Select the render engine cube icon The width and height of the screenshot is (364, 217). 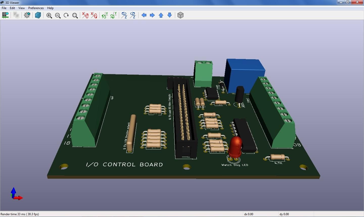pos(38,15)
